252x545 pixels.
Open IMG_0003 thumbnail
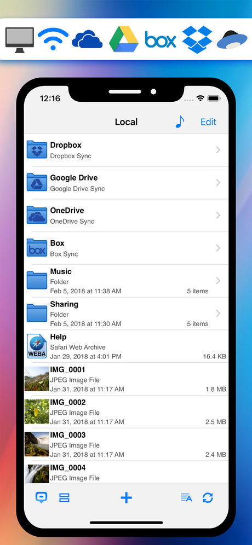click(37, 444)
